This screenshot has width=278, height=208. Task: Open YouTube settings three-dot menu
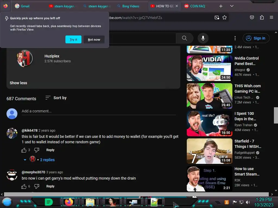click(x=235, y=38)
